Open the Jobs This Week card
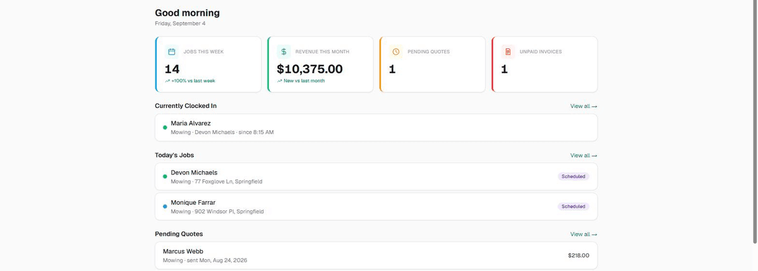 pos(208,64)
